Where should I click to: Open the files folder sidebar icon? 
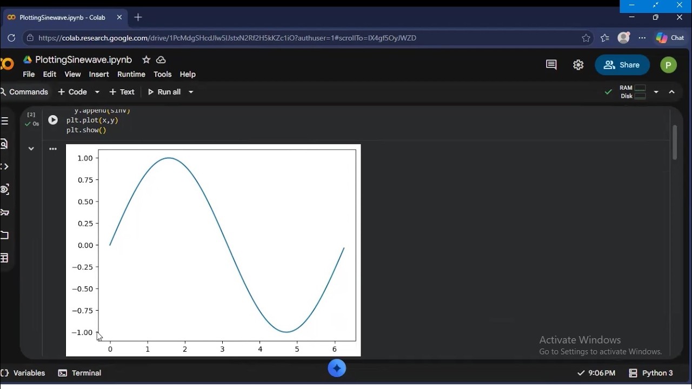[4, 235]
